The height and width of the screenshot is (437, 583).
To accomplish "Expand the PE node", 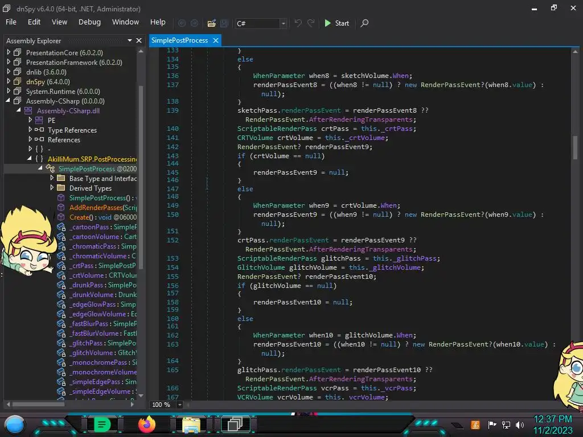I will [30, 120].
